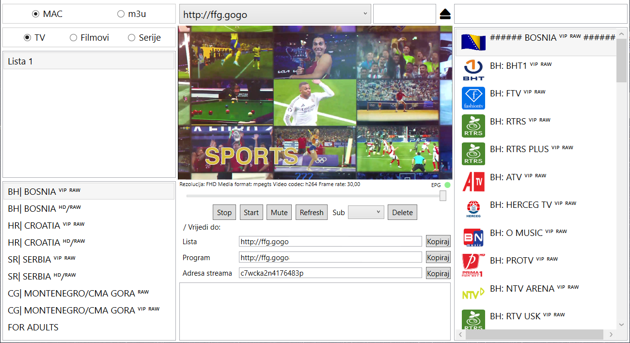Viewport: 630px width, 343px height.
Task: Click the FashionTV logo for BH: FTV
Action: (x=473, y=98)
